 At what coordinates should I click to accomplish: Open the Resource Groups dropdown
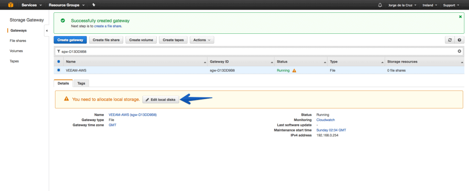pos(66,5)
